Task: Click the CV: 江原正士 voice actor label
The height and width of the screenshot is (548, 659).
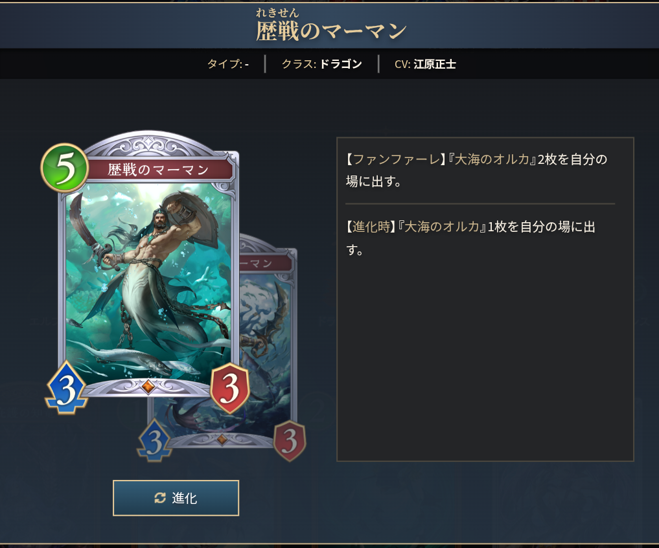Action: (425, 64)
